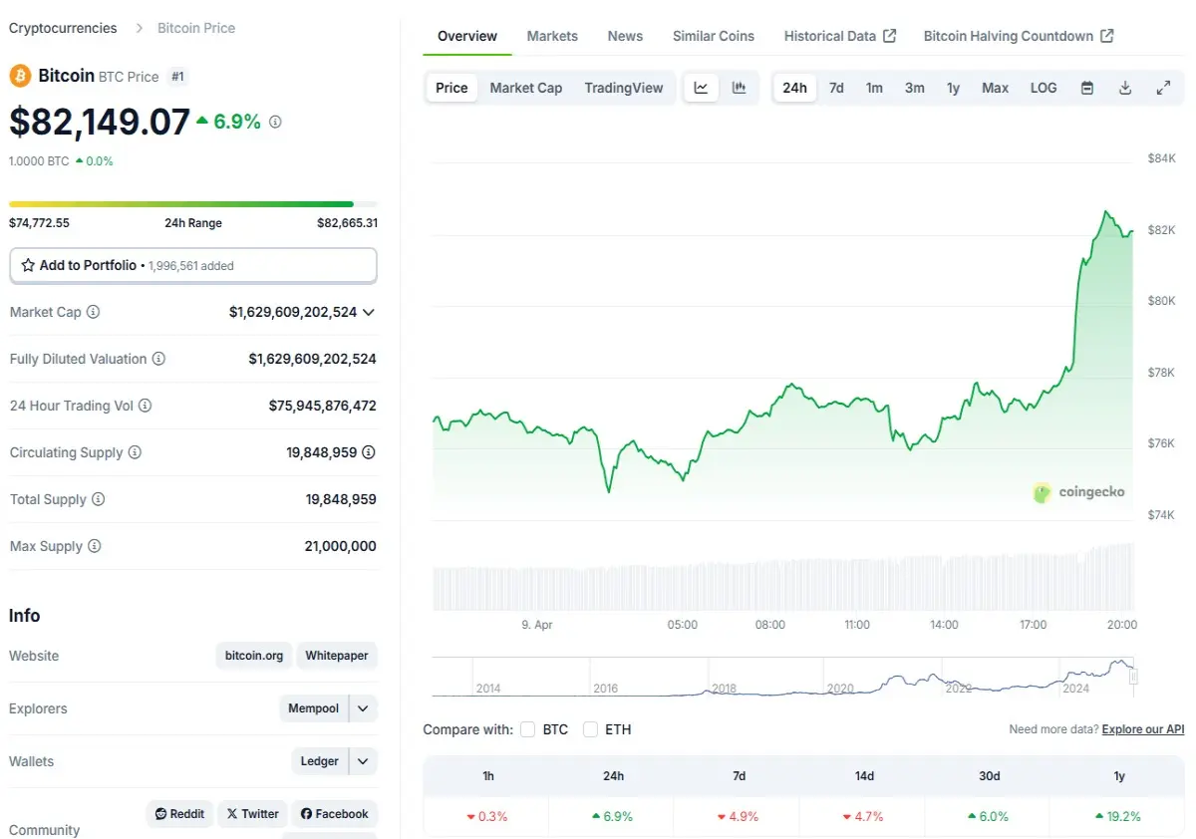Click Fully Diluted Valuation info icon
The height and width of the screenshot is (839, 1196).
(158, 359)
